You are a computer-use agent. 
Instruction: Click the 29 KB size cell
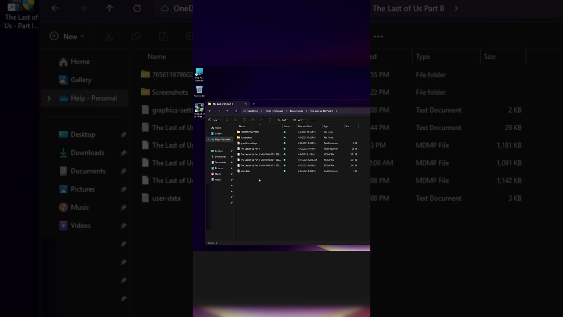tap(355, 149)
